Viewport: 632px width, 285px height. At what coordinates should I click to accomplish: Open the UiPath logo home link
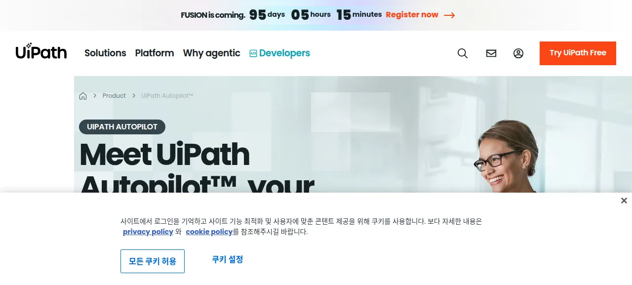[41, 51]
